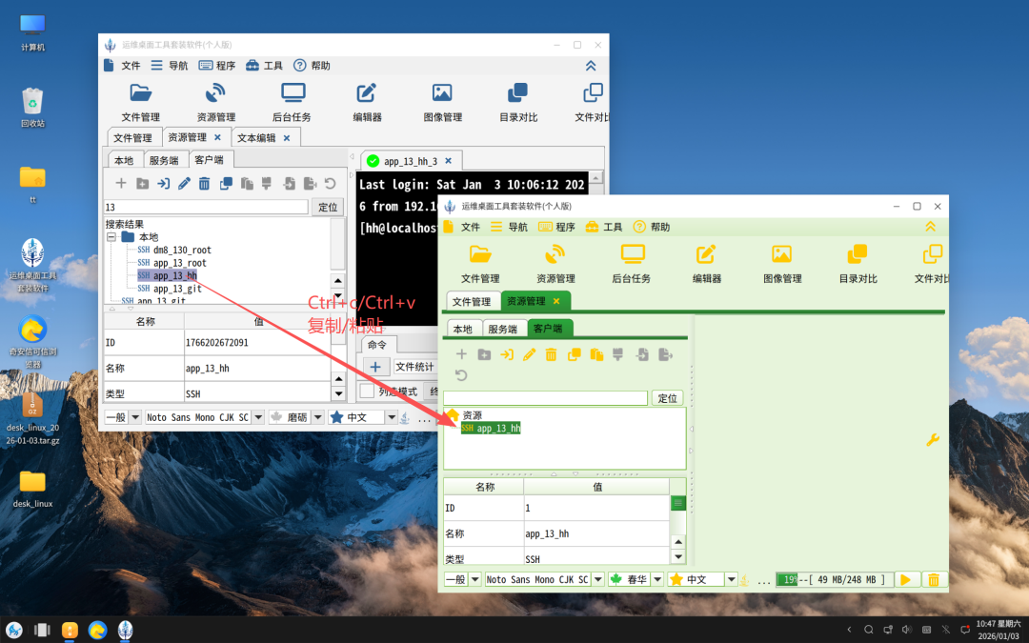Image resolution: width=1029 pixels, height=643 pixels.
Task: Open 文件管理 tool in green front window
Action: [480, 264]
